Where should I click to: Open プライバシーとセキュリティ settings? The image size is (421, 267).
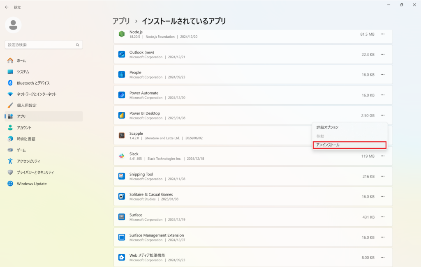tap(44, 172)
